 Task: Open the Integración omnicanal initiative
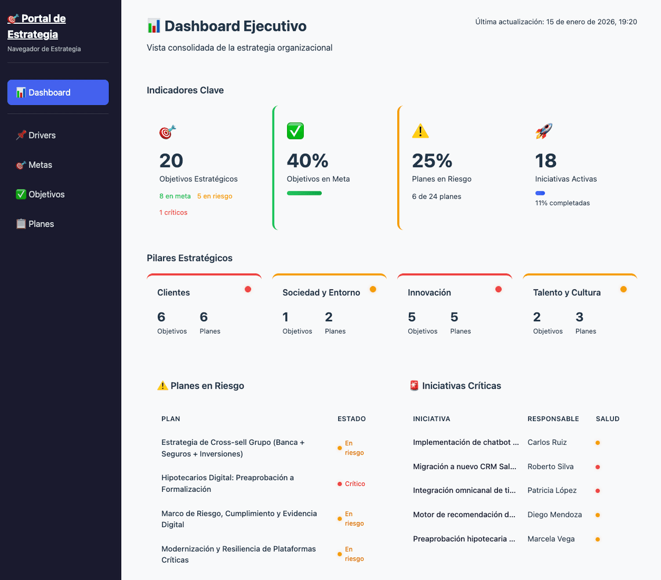464,490
